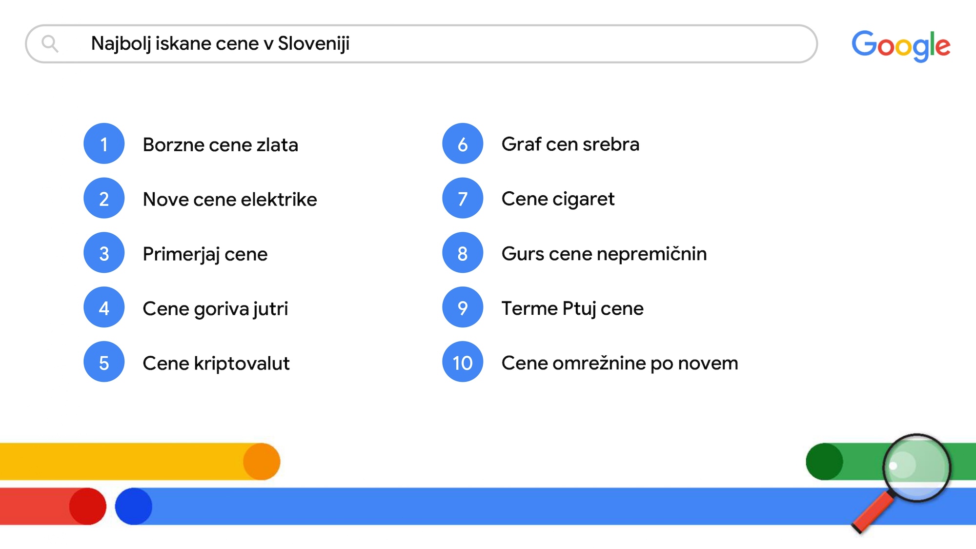Image resolution: width=976 pixels, height=549 pixels.
Task: Click the blue number 10 circle
Action: [463, 362]
